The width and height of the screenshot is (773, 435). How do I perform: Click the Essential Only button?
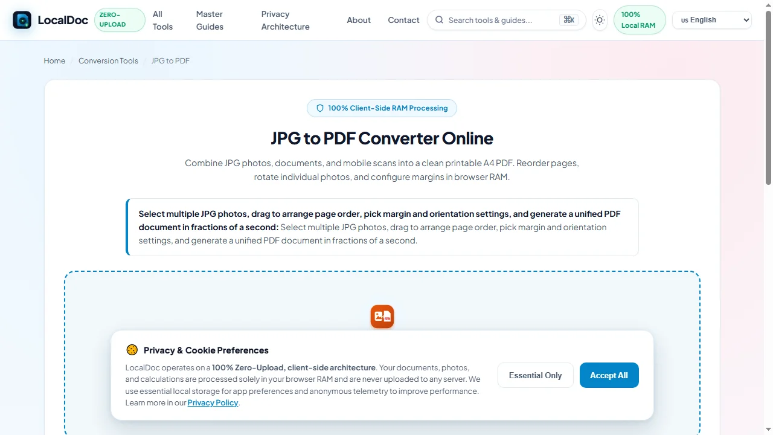[x=535, y=375]
